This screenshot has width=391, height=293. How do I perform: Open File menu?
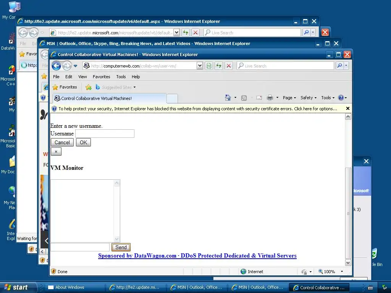click(56, 77)
